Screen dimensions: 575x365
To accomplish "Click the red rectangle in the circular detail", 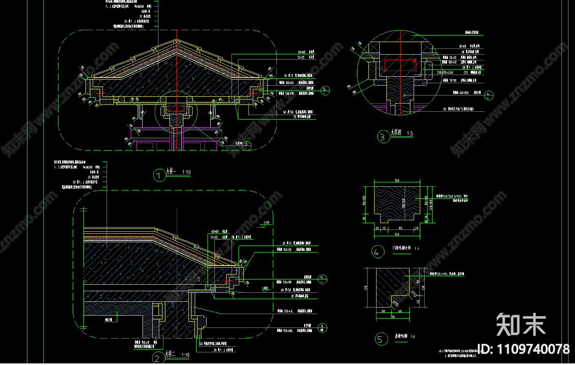I will (401, 66).
